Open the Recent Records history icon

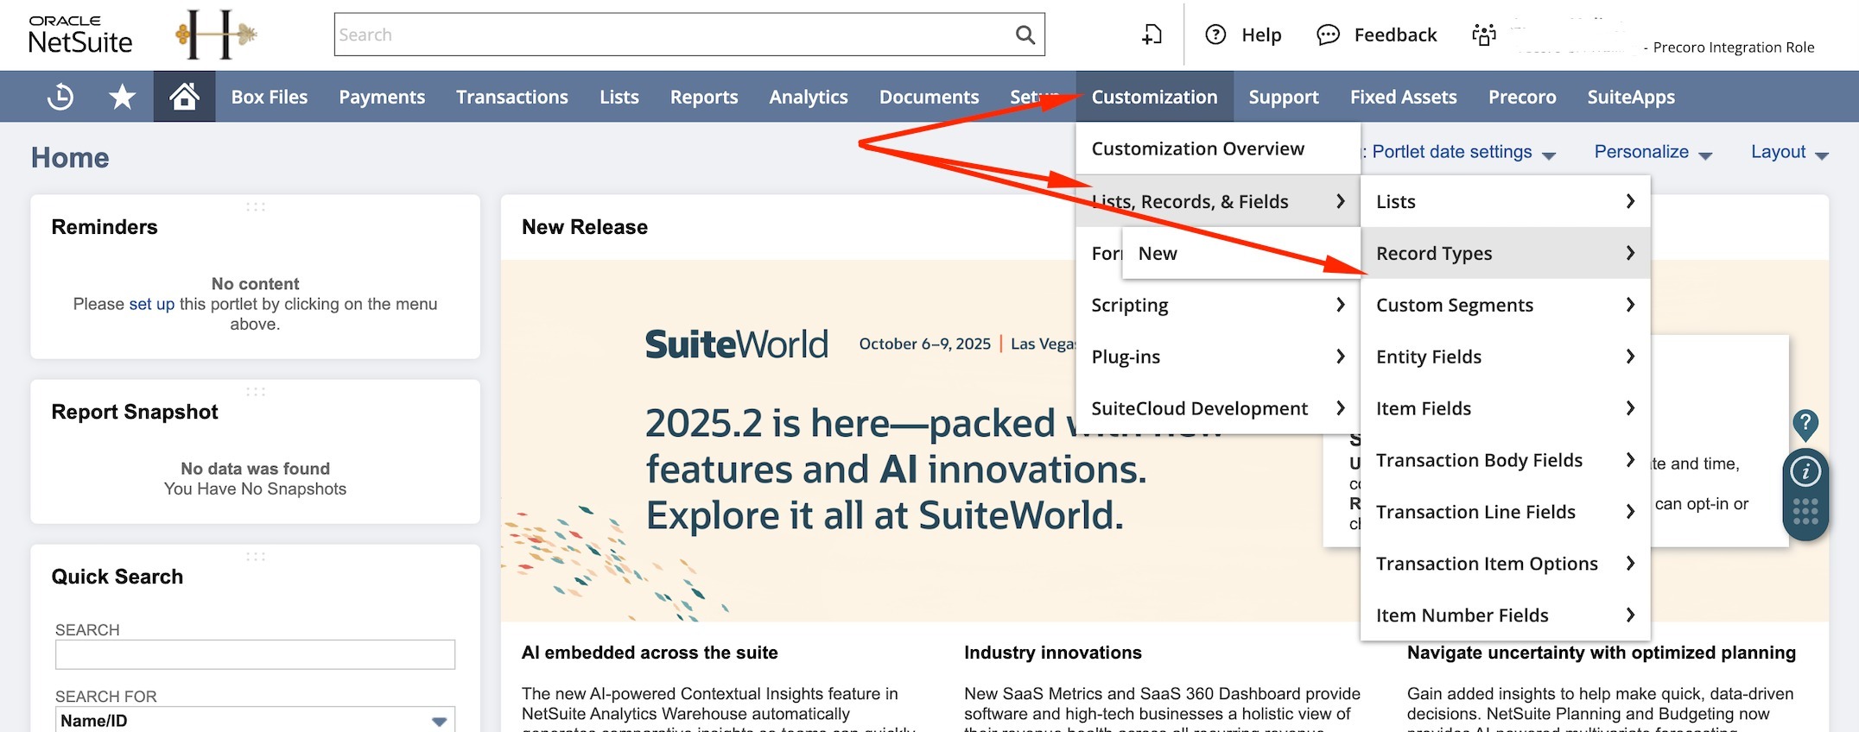pyautogui.click(x=60, y=97)
